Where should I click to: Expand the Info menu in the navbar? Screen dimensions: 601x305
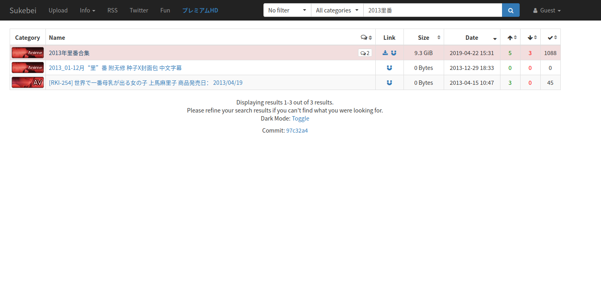(87, 10)
